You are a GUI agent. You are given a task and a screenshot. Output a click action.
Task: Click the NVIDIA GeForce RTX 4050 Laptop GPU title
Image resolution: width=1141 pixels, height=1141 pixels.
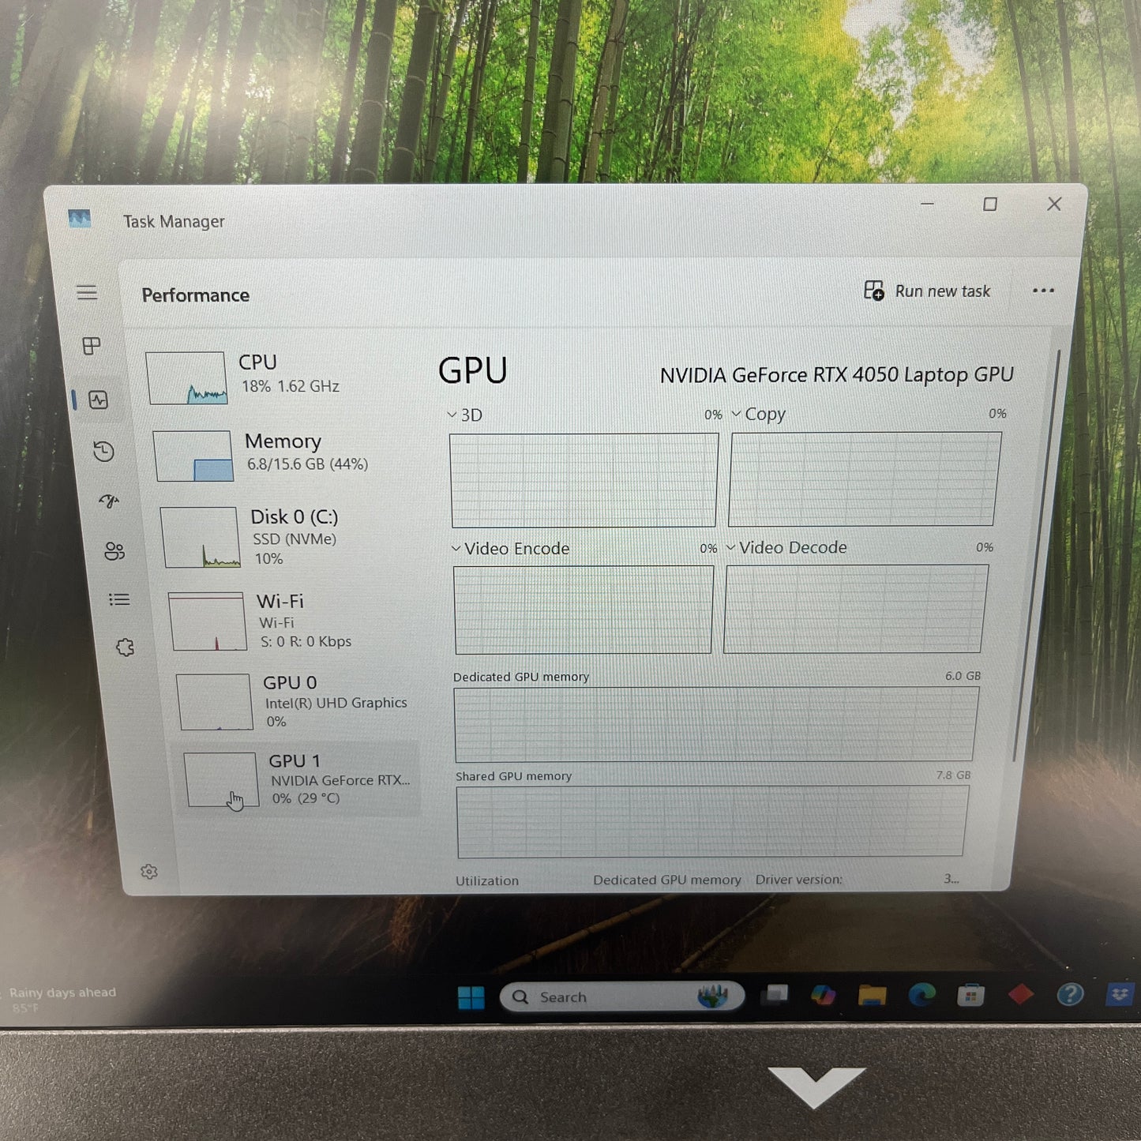click(x=836, y=374)
